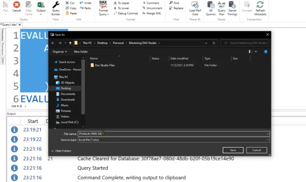Refresh the folder view

[214, 43]
